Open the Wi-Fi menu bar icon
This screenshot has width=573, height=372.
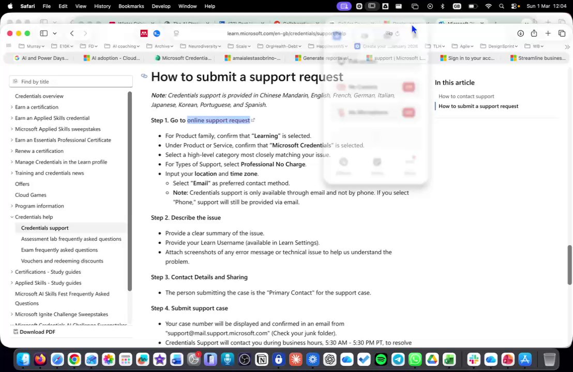pyautogui.click(x=489, y=6)
